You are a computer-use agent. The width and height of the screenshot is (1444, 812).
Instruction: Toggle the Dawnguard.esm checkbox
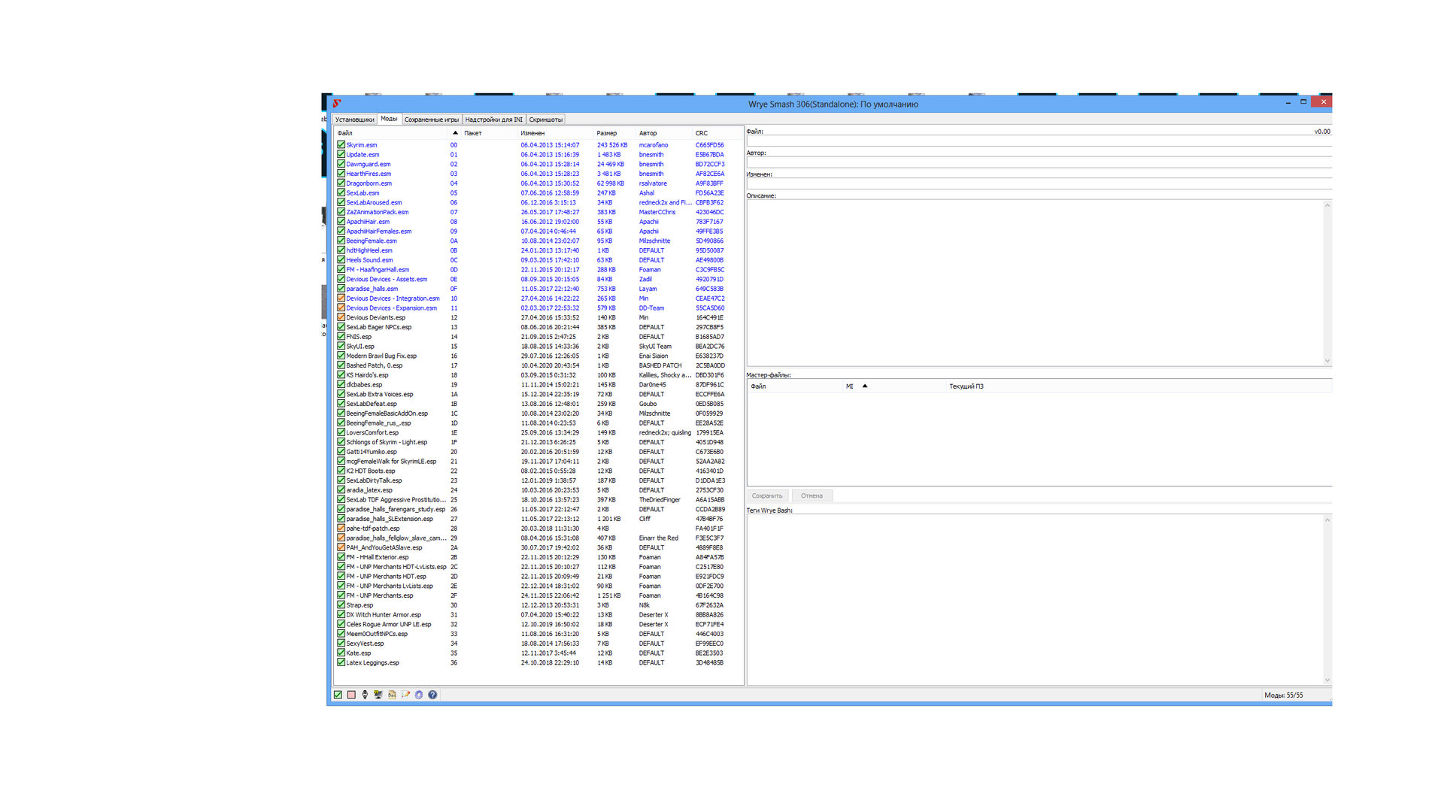(341, 164)
